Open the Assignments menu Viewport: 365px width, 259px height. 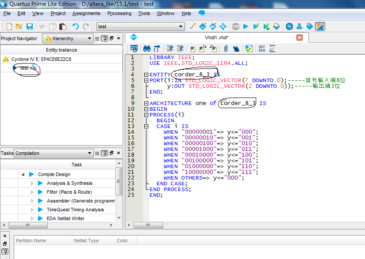(86, 13)
